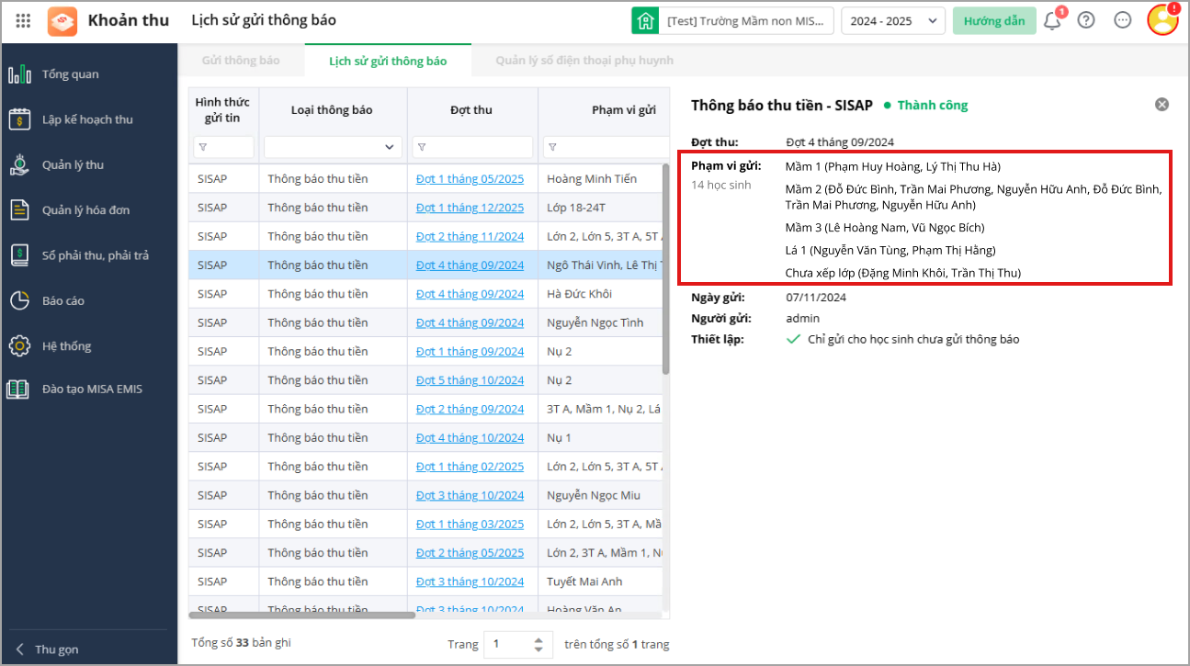The height and width of the screenshot is (666, 1190).
Task: Open link Đợt 2 tháng 09/2024
Action: (470, 409)
